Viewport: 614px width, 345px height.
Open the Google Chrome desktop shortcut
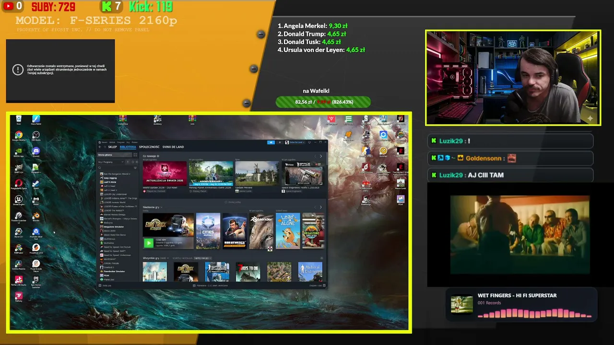click(x=18, y=137)
